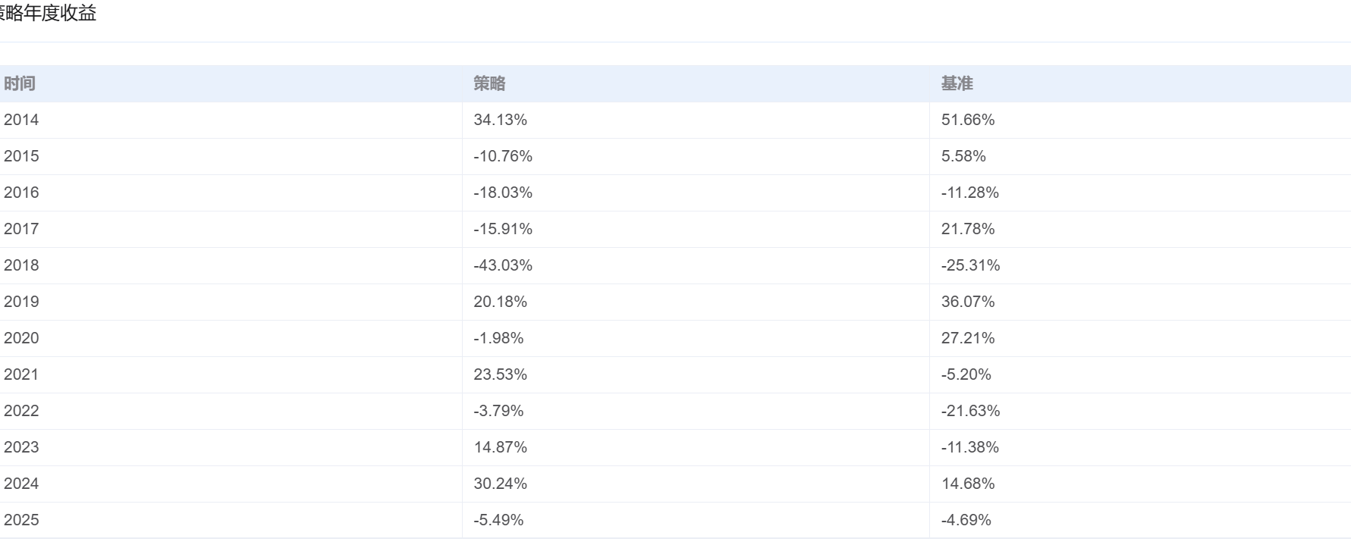Select the 2015 strategy value -10.76%

tap(503, 156)
